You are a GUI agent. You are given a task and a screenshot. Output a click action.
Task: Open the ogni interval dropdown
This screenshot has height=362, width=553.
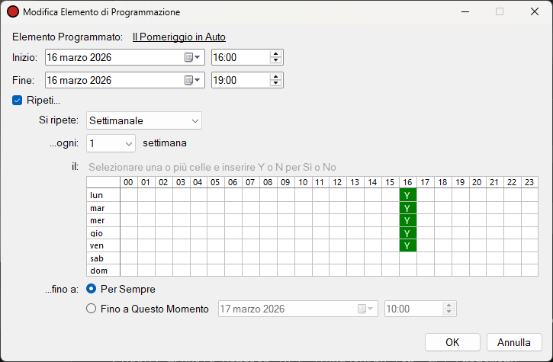(111, 143)
